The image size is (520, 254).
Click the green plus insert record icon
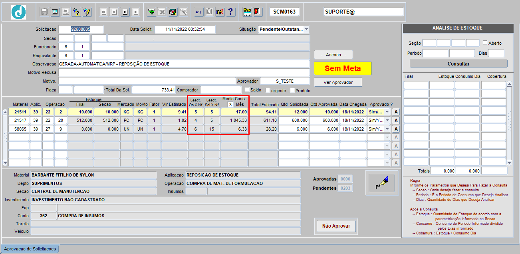pos(151,12)
